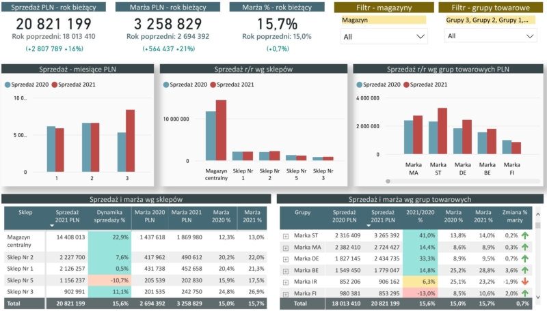
Task: Sort by Zmiana % marży column header
Action: pos(516,216)
